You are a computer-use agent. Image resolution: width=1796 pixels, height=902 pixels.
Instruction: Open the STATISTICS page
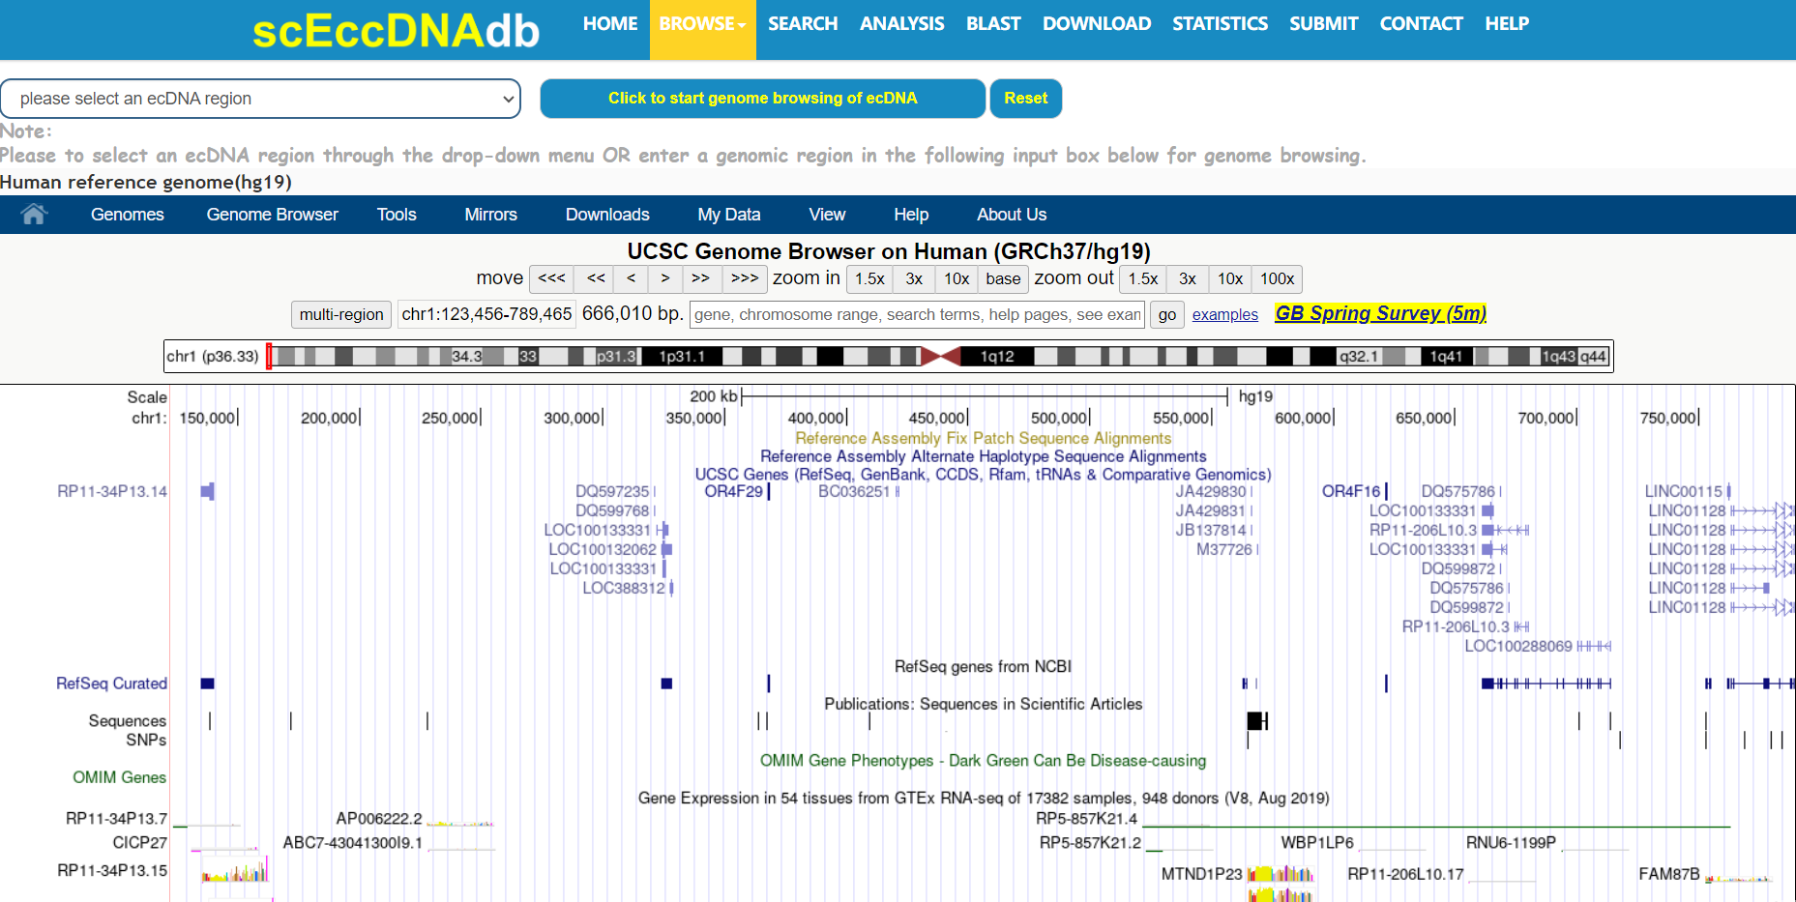point(1220,24)
